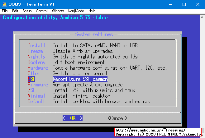Open the Edit menu

click(15, 11)
